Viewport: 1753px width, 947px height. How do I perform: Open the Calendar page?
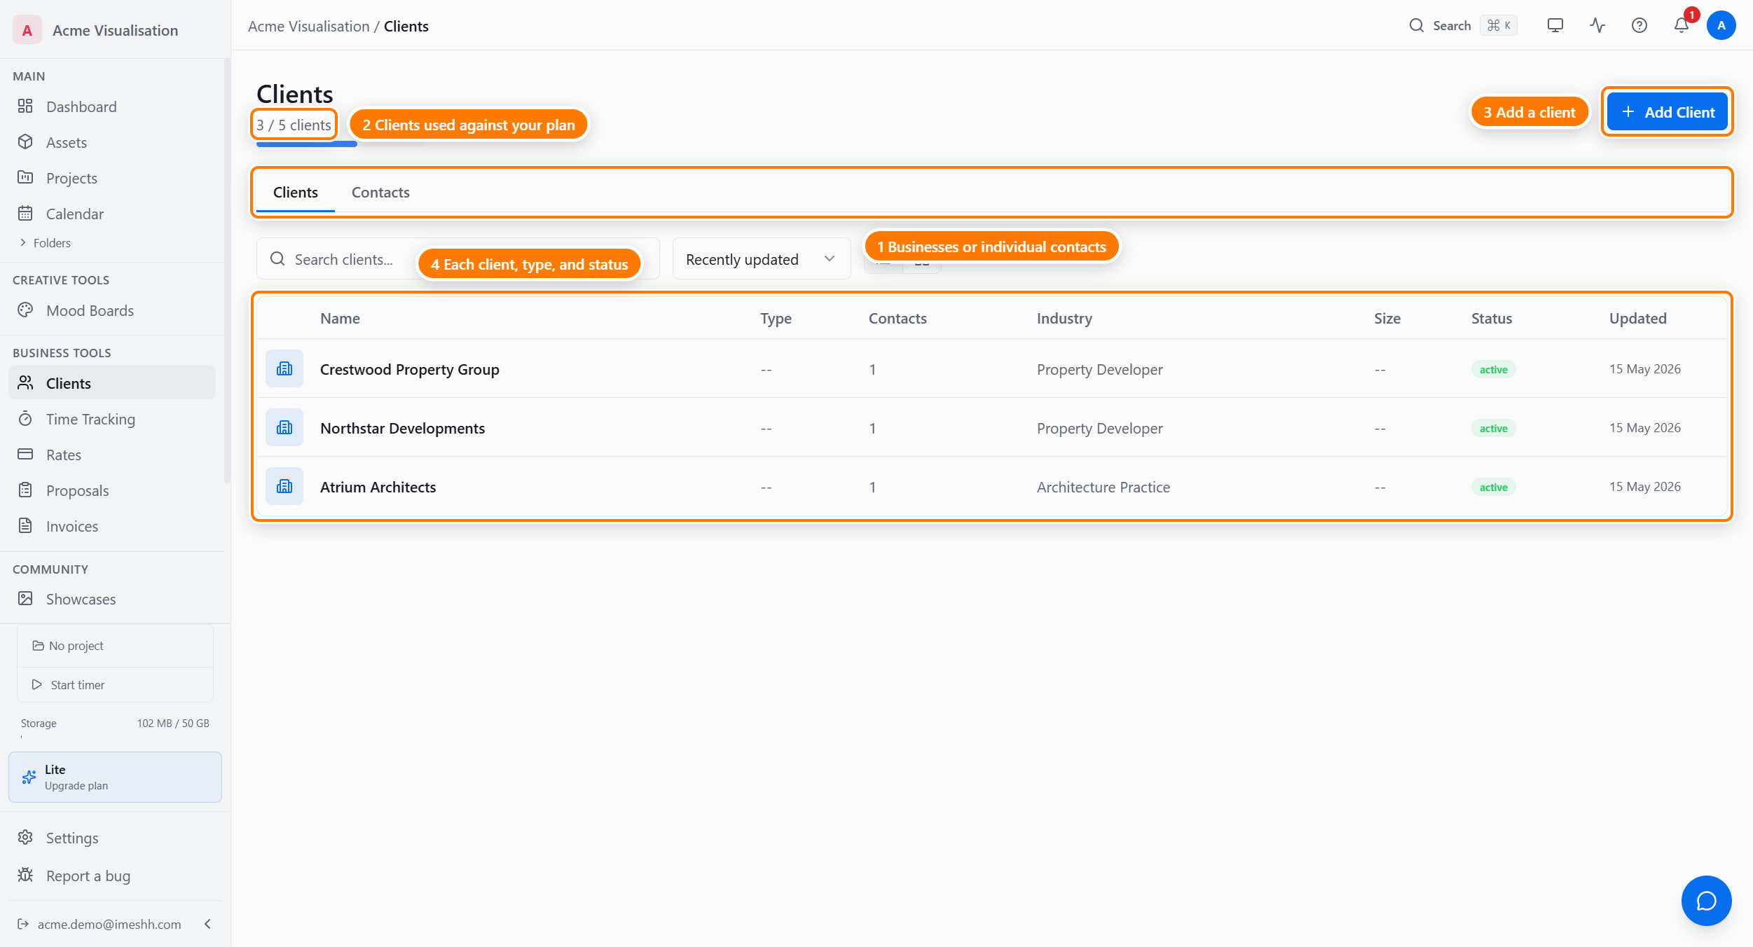coord(112,214)
